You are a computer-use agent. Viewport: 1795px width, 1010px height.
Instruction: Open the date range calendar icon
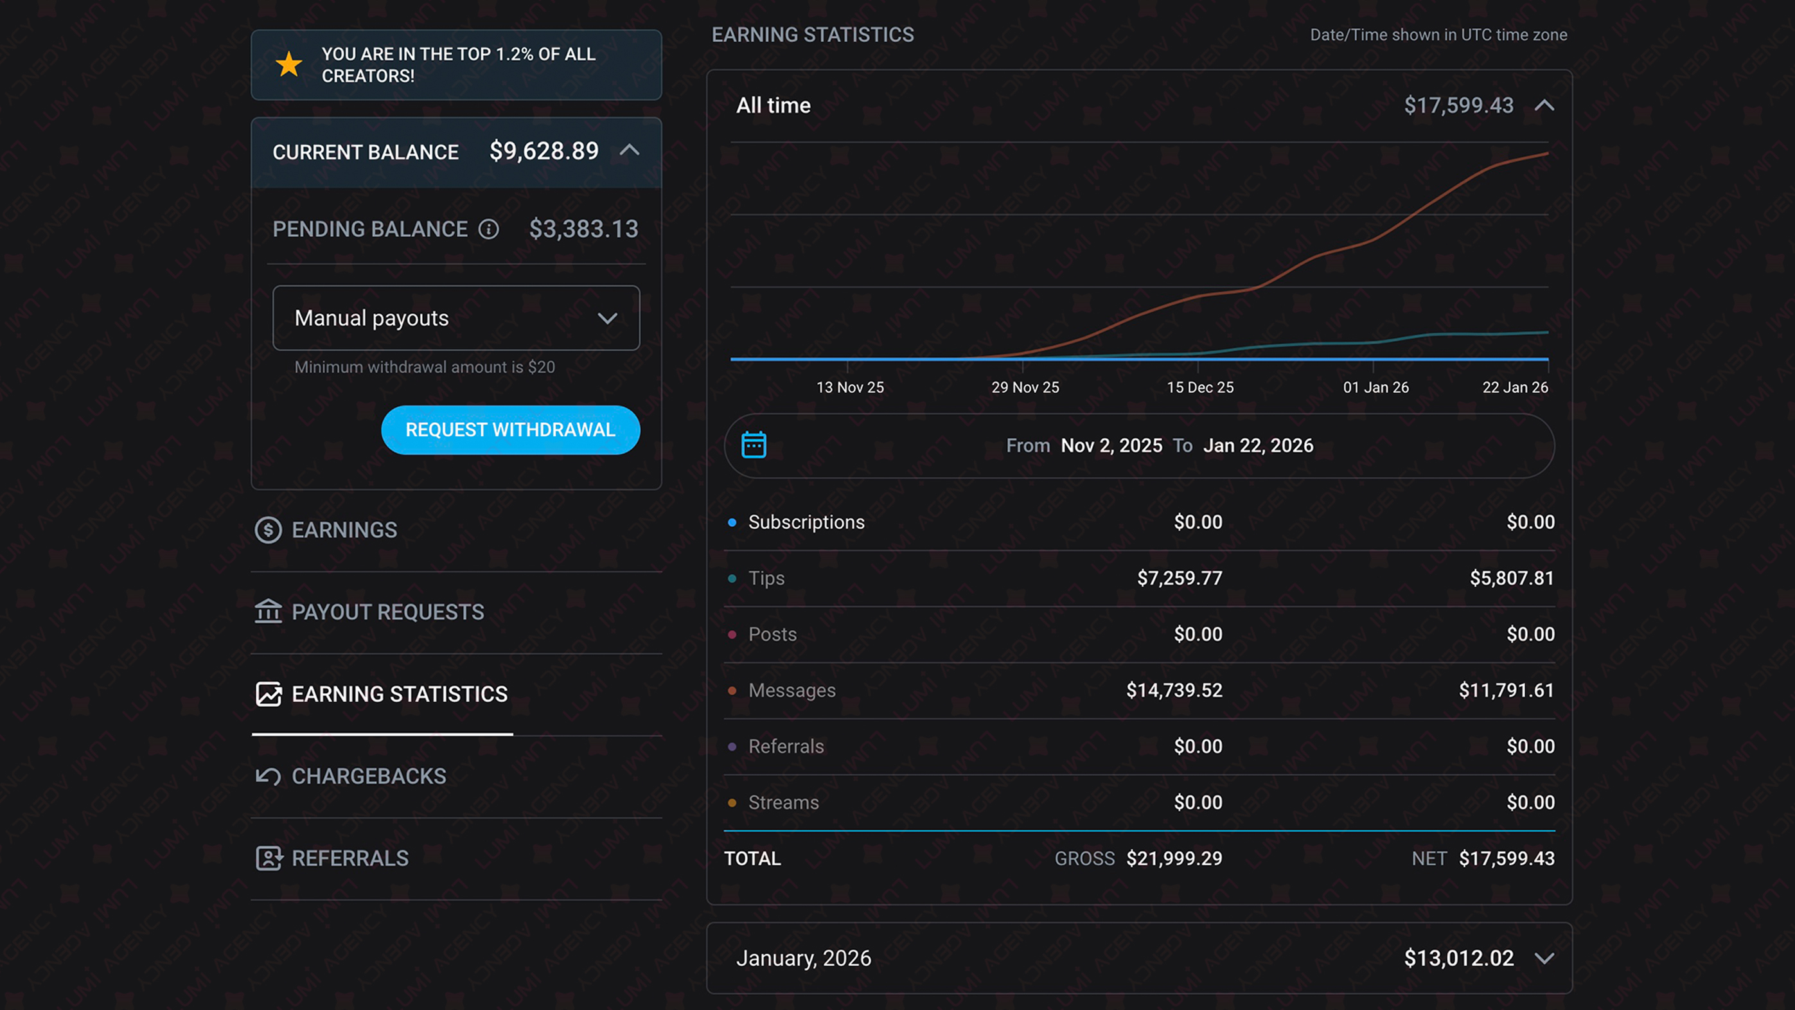coord(753,445)
